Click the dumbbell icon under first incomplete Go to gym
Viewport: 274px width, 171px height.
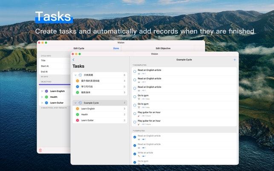(x=139, y=99)
